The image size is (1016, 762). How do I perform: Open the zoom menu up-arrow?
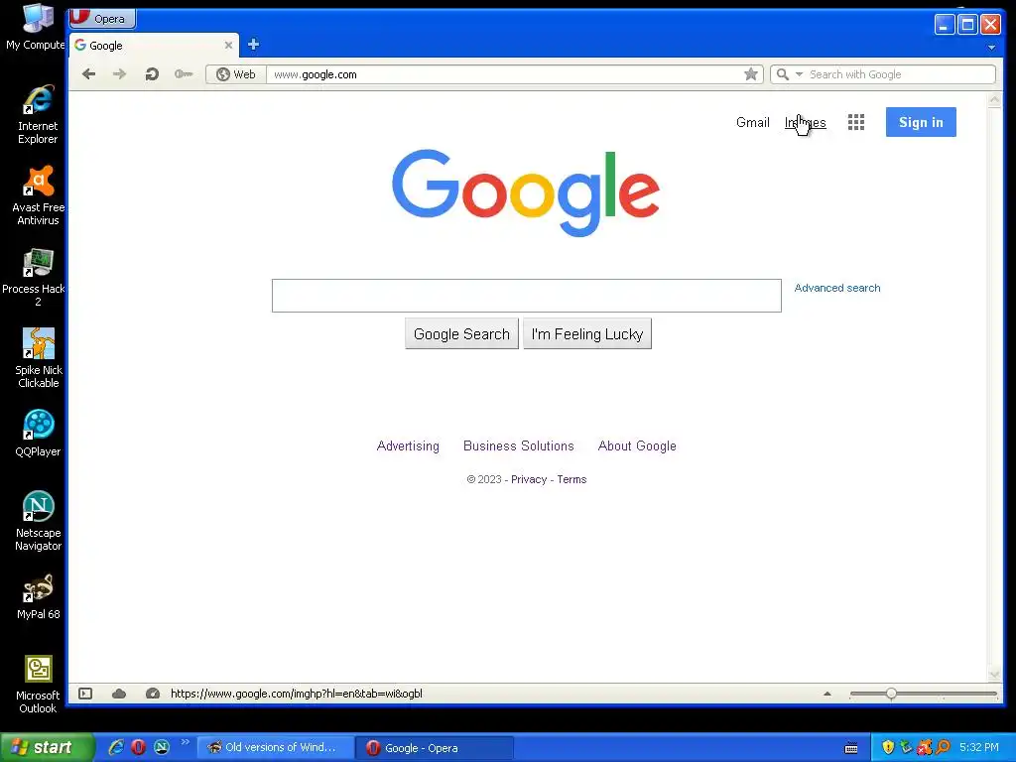[x=826, y=694]
